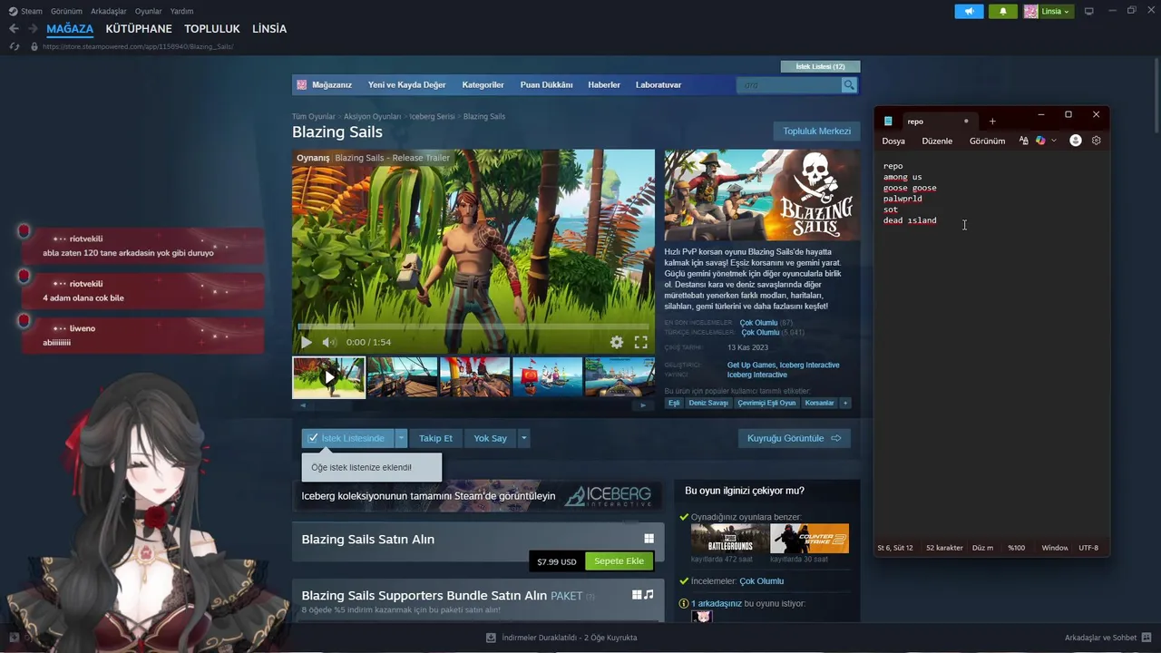The height and width of the screenshot is (653, 1161).
Task: Click the Notepad app icon in title bar
Action: [x=888, y=121]
